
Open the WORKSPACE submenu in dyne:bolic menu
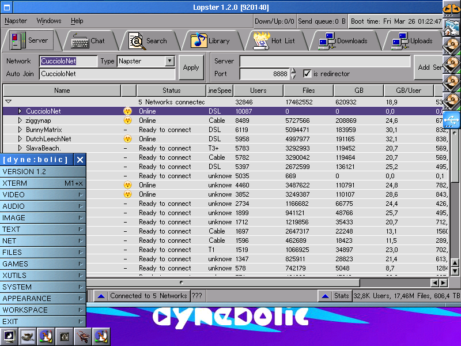click(43, 310)
